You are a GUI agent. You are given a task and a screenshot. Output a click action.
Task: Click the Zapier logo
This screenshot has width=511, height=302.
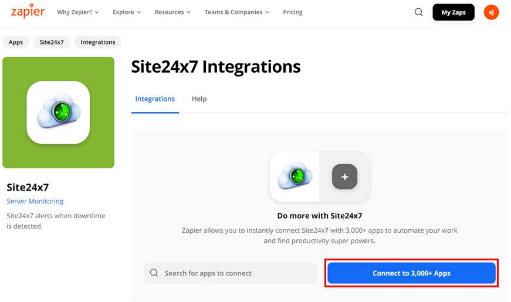(28, 12)
